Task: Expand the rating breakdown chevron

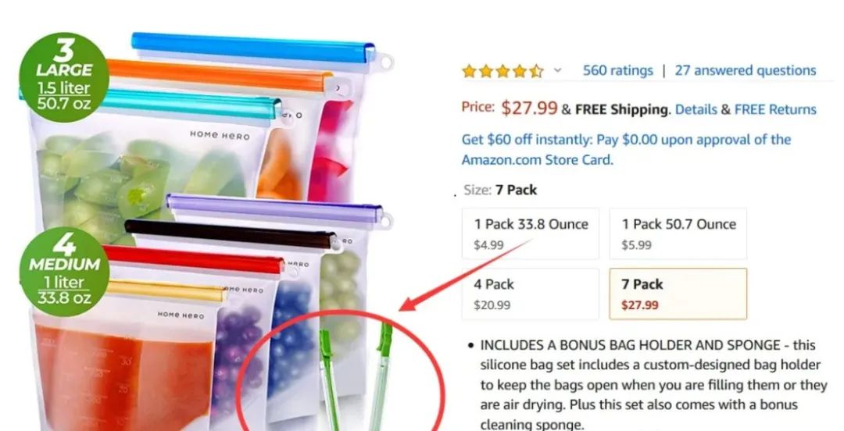Action: 558,70
